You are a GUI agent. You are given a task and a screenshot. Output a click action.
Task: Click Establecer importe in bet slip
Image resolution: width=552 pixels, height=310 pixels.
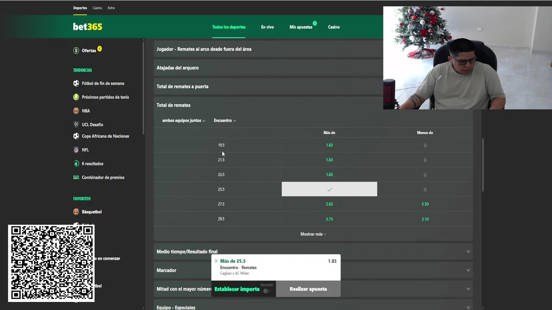click(x=237, y=289)
